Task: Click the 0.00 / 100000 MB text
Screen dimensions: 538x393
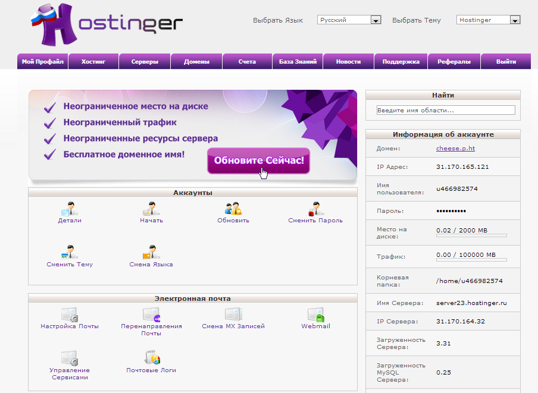Action: coord(466,254)
